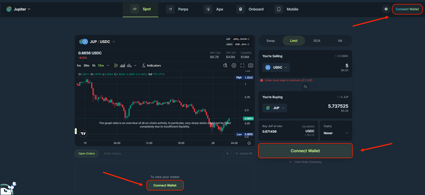Viewport: 425px width, 195px height.
Task: Click the -9.12% price change text
Action: (x=83, y=58)
